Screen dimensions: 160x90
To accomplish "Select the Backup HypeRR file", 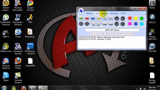I will point(152,78).
